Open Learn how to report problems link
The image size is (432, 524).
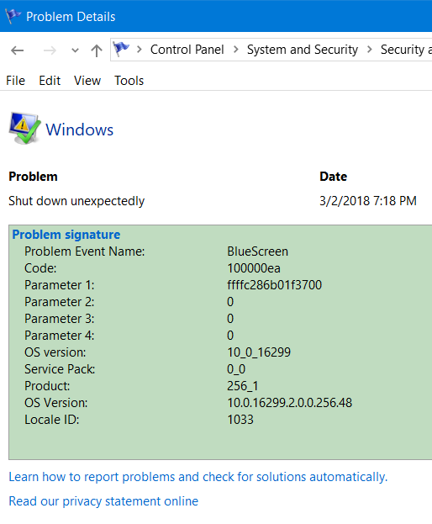point(198,477)
